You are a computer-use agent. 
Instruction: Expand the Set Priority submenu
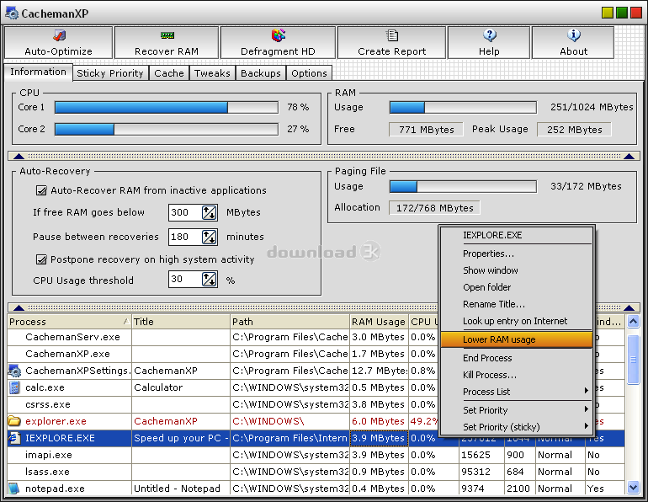click(517, 410)
